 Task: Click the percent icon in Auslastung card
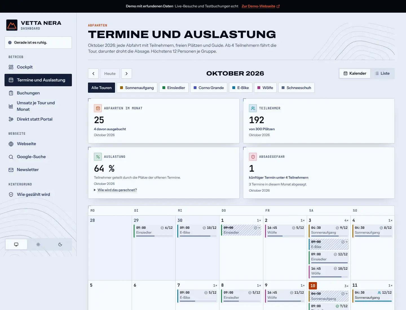coord(98,157)
